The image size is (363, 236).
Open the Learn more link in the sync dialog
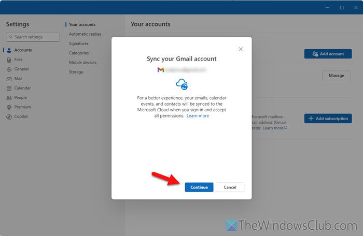pyautogui.click(x=198, y=116)
